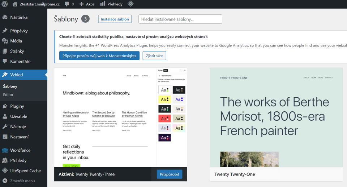Click the Média icon in the sidebar
347x187 pixels.
coord(5,41)
